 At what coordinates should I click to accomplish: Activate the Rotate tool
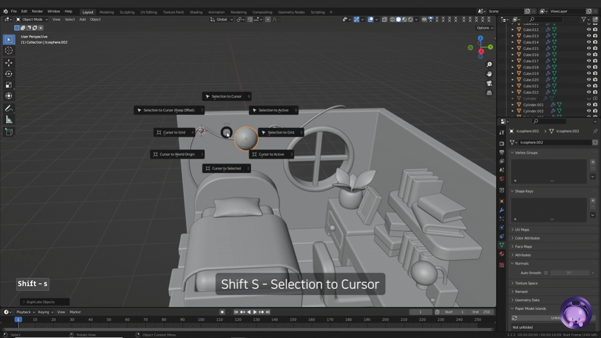tap(9, 74)
